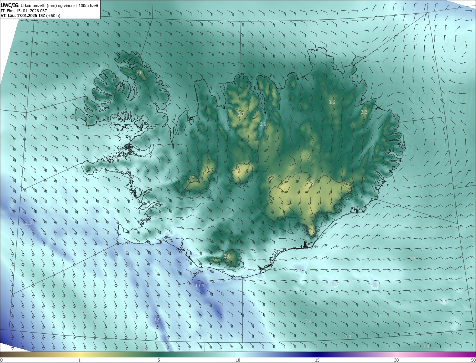Screen dimensions: 476x363
Task: Click the 6.9 value in north-central Iceland
Action: coord(263,124)
